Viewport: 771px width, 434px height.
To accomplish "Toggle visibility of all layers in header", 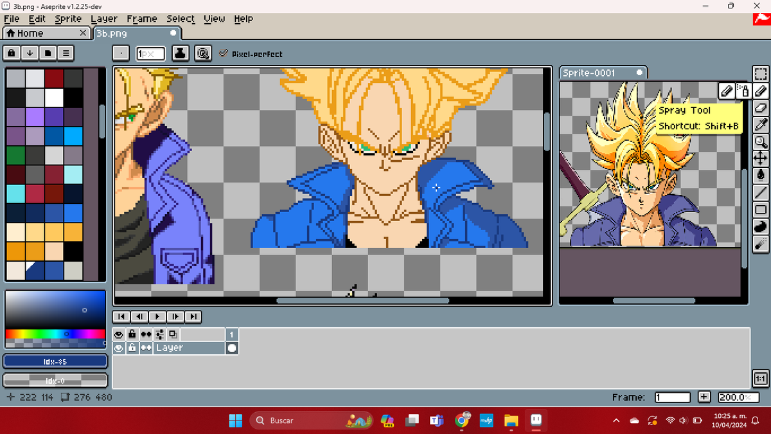I will [x=119, y=334].
